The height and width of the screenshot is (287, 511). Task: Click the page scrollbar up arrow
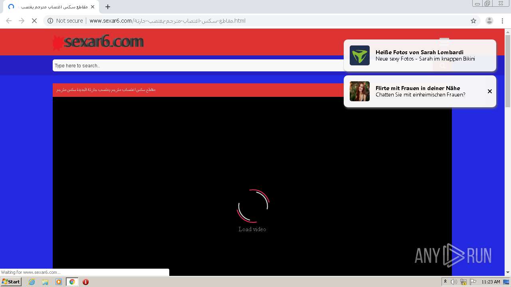click(x=508, y=32)
